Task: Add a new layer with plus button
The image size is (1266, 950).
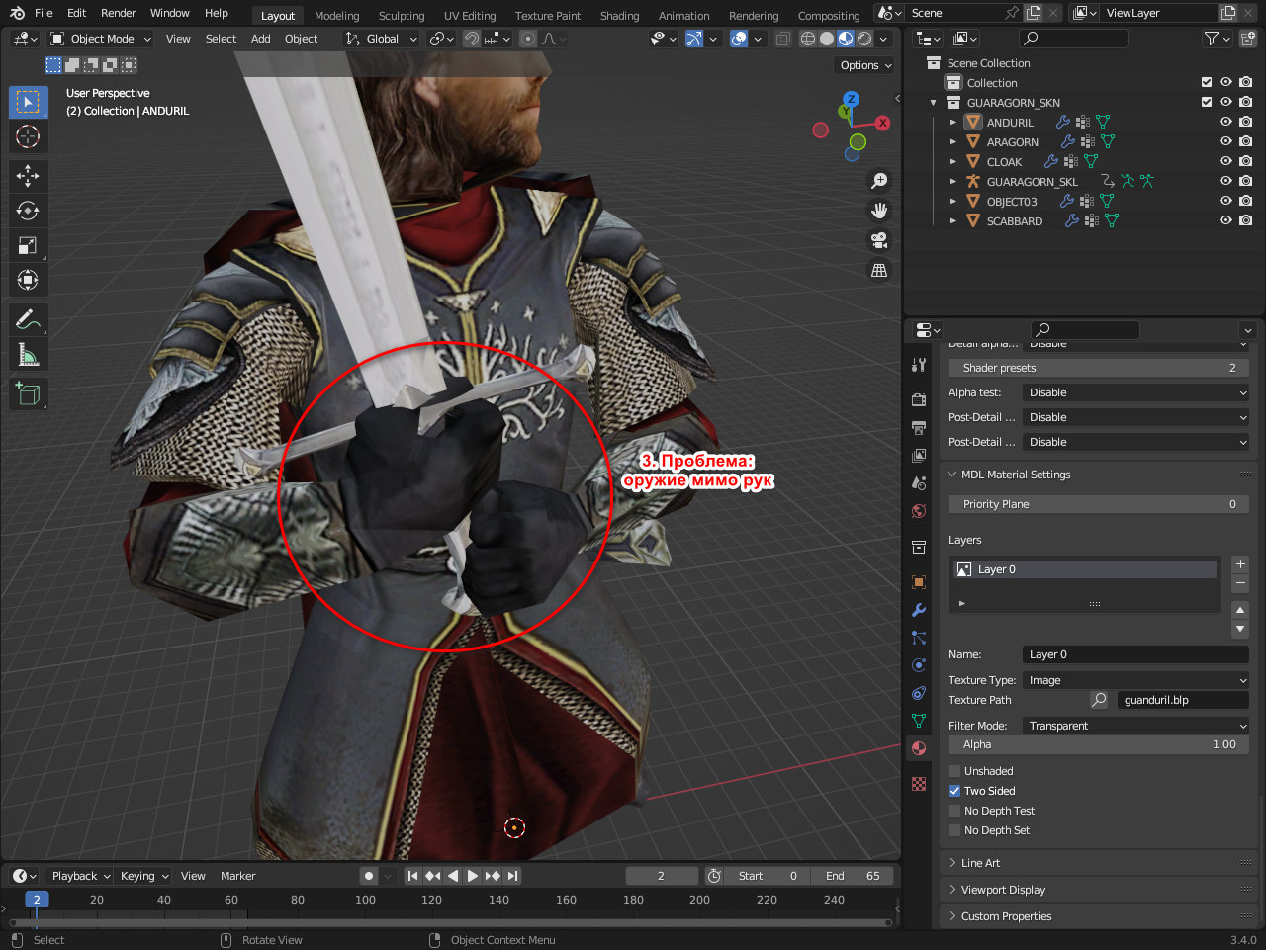Action: pos(1240,564)
